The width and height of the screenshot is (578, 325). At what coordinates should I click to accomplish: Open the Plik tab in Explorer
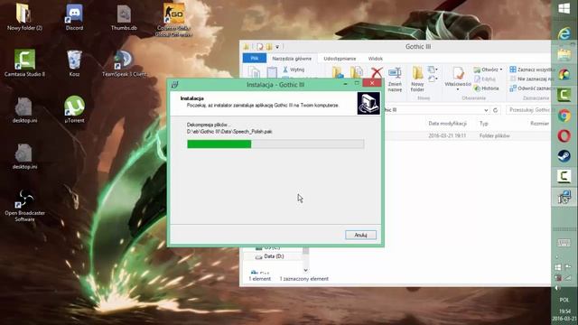pos(255,58)
